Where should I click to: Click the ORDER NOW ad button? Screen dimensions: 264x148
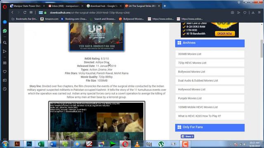[224, 34]
